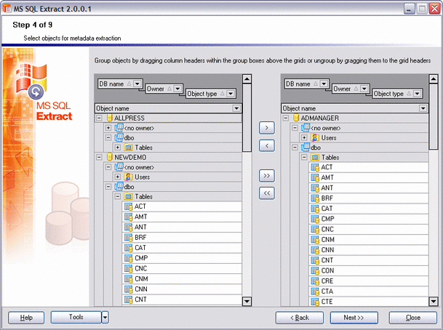Click left Object name column header
Image resolution: width=443 pixels, height=330 pixels.
(168, 108)
